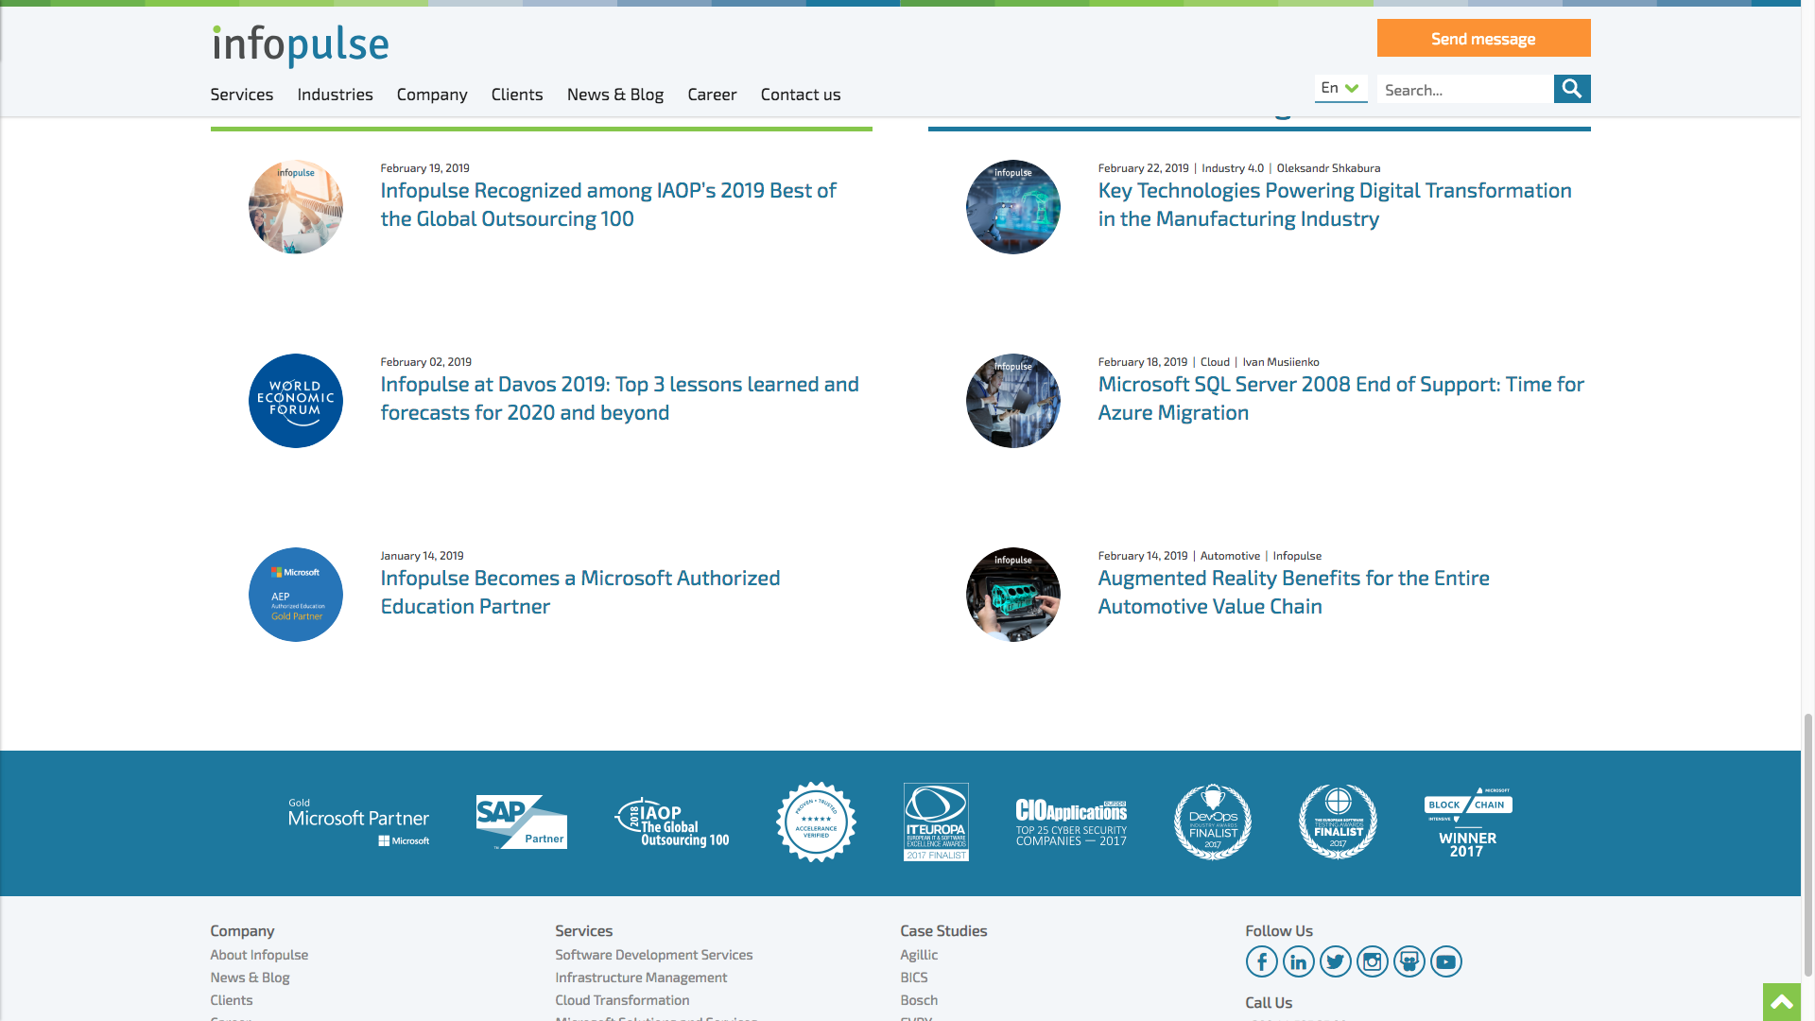The width and height of the screenshot is (1815, 1021).
Task: Open the Facebook social icon
Action: (x=1261, y=961)
